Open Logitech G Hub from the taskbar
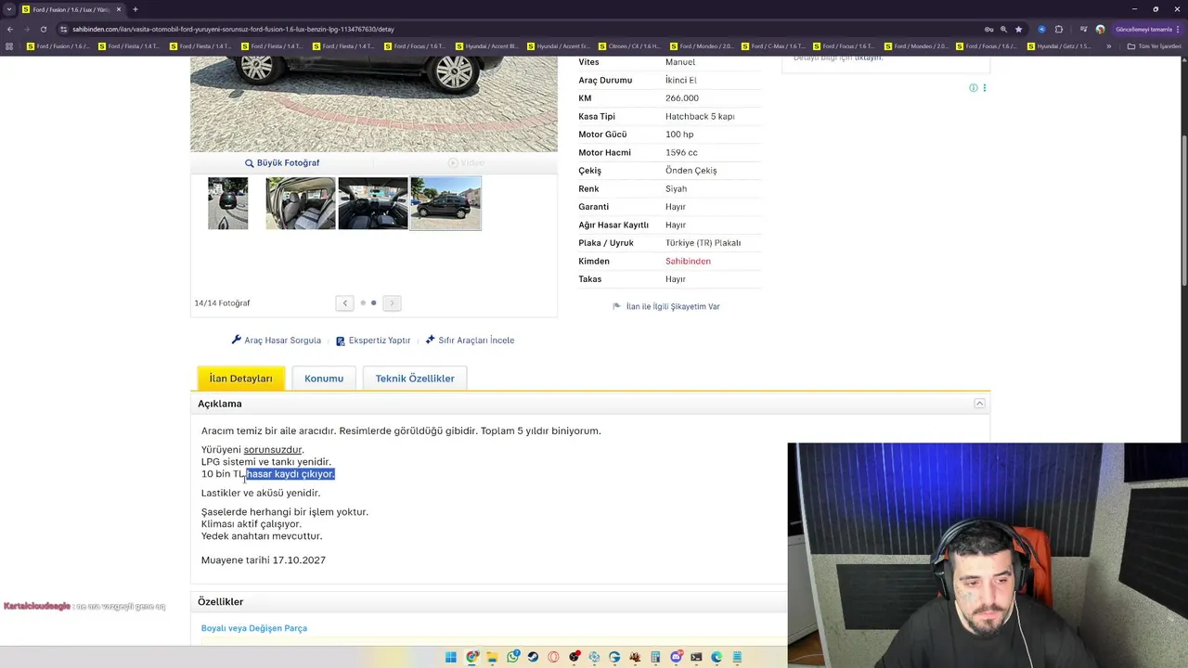This screenshot has width=1188, height=668. (x=614, y=657)
